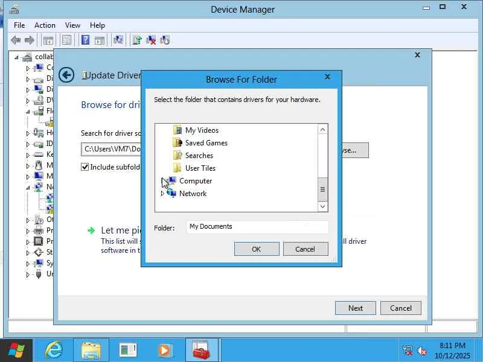
Task: Toggle the action pane toolbar icon
Action: [100, 40]
